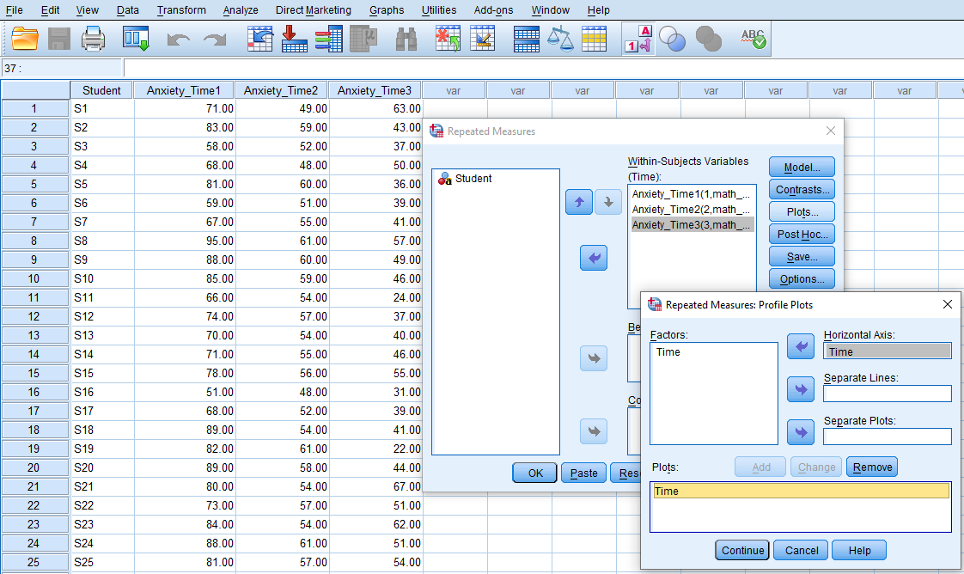Open the Utilities menu
The width and height of the screenshot is (964, 574).
point(439,9)
